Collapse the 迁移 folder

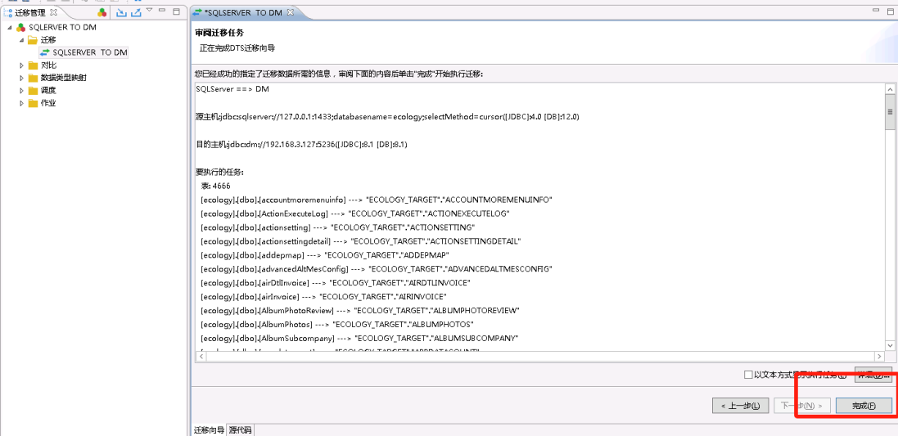point(21,40)
